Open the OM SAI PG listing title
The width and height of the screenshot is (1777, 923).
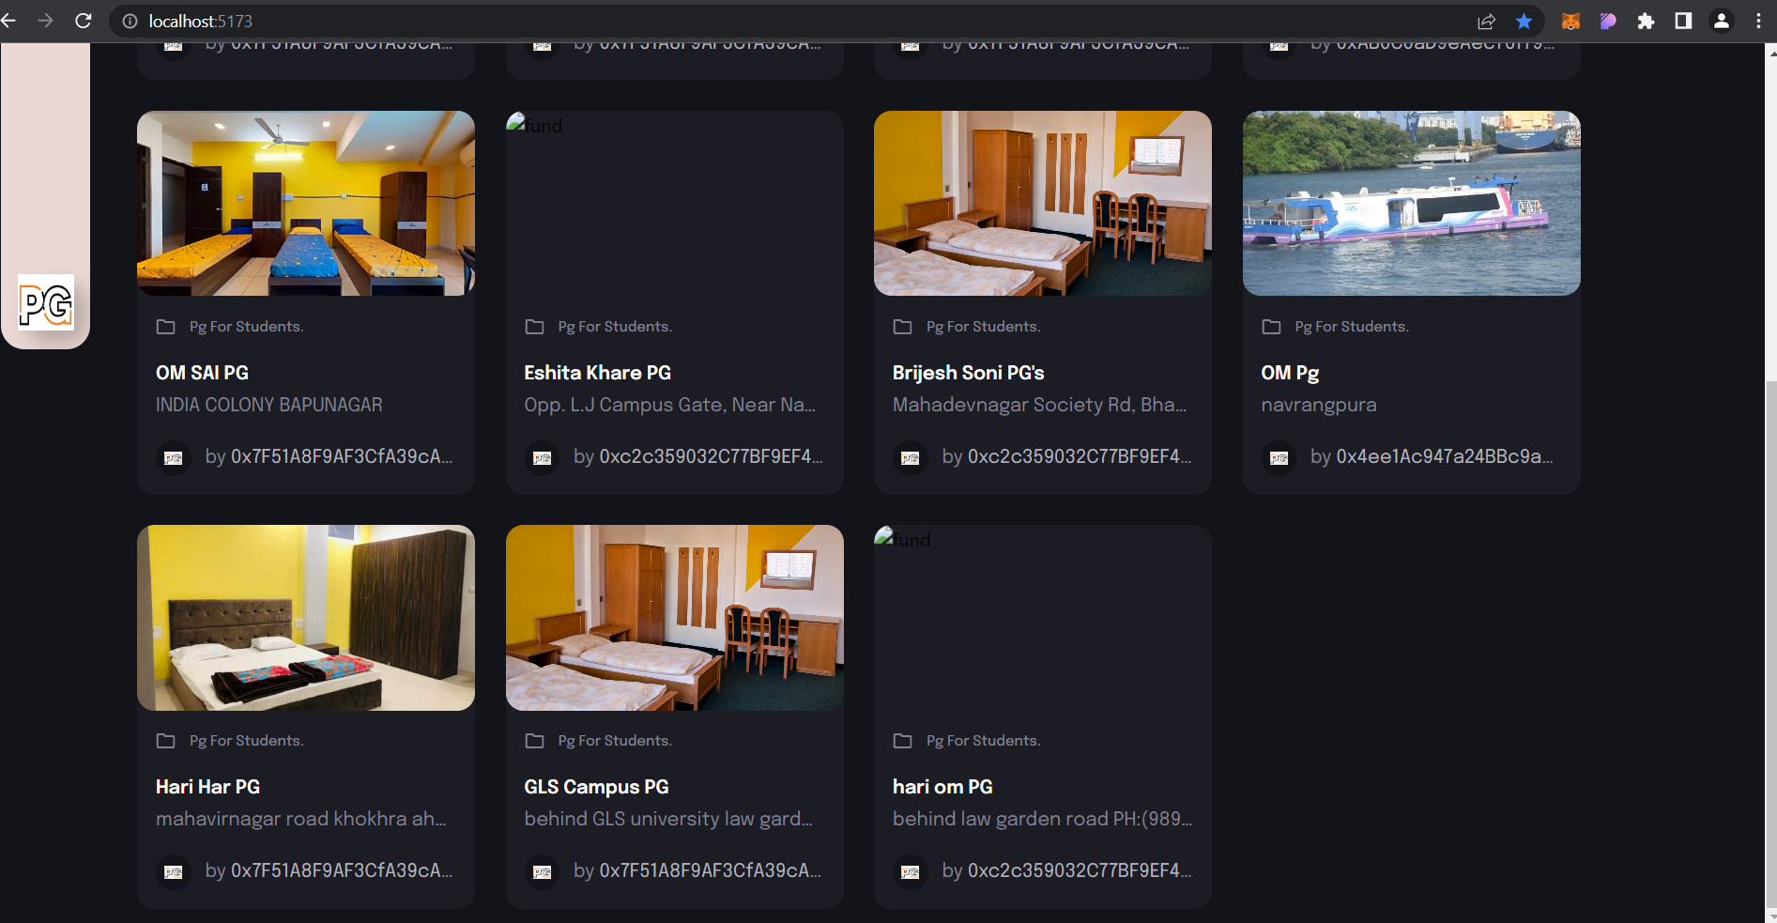(202, 373)
